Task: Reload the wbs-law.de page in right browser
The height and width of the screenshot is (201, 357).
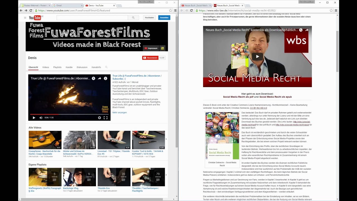Action: pos(191,10)
